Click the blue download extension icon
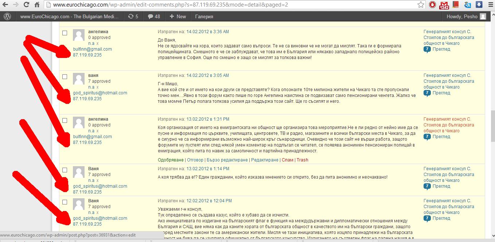Image resolution: width=495 pixels, height=242 pixels. (479, 5)
